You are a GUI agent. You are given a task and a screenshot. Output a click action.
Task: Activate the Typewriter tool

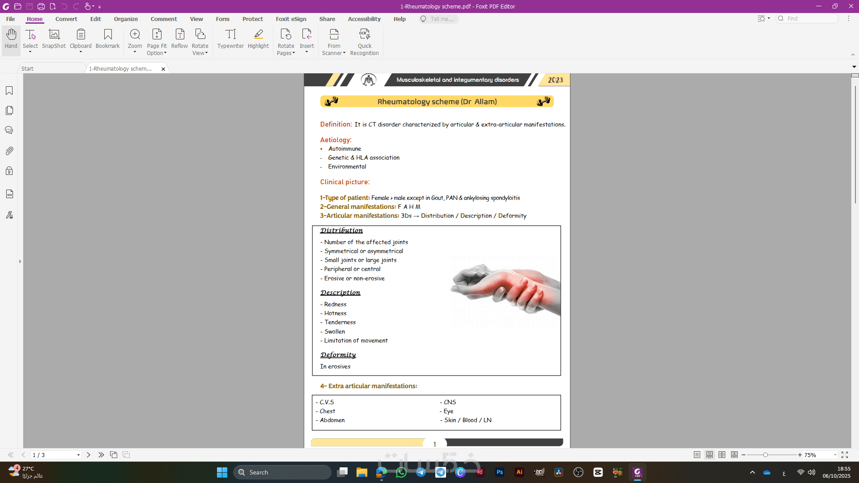(230, 39)
